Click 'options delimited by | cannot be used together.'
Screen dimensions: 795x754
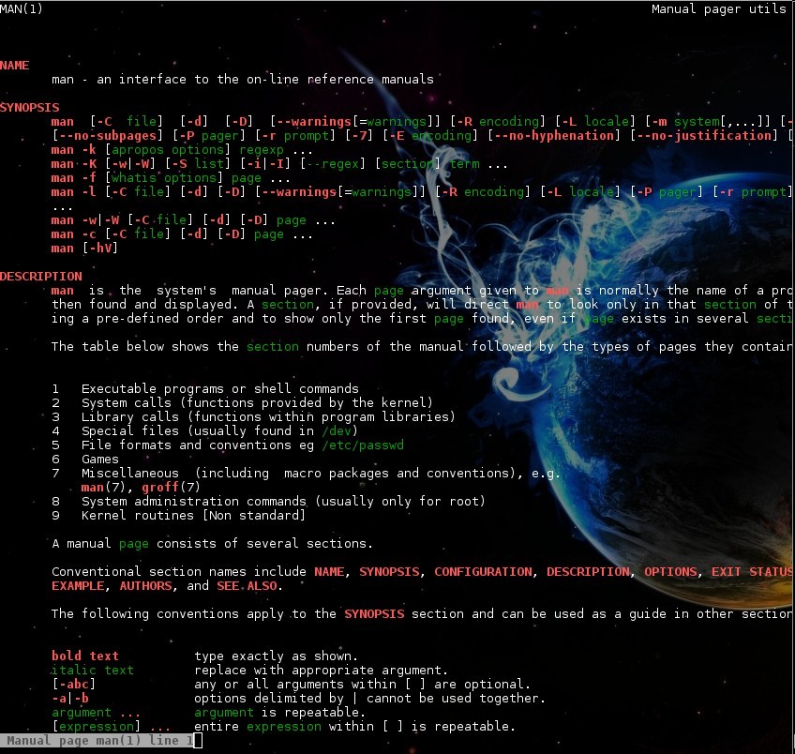(369, 699)
